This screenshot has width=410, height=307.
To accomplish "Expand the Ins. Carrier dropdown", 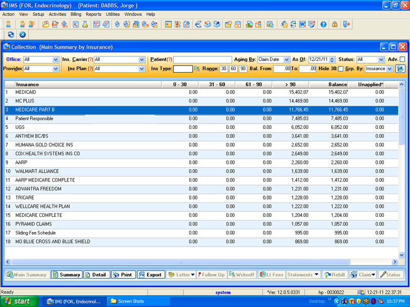I will pos(142,59).
